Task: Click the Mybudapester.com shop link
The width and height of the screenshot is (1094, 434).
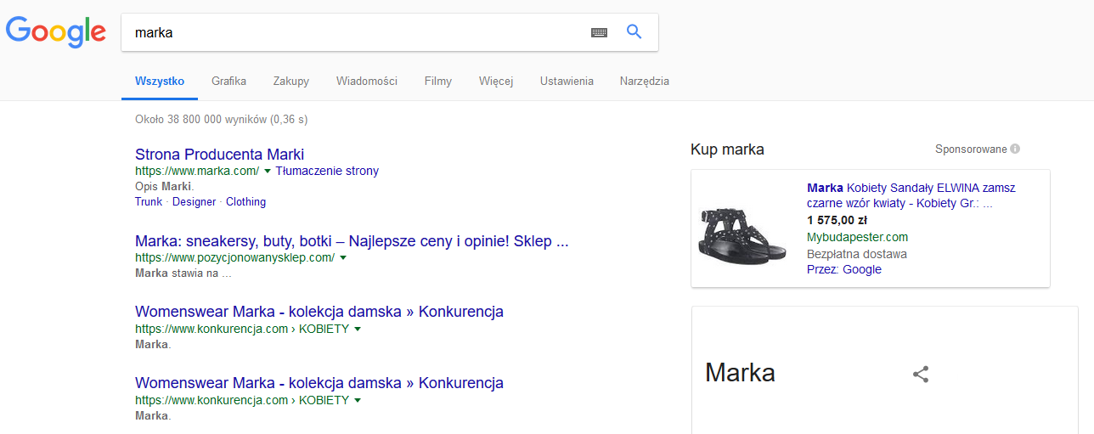Action: tap(857, 237)
